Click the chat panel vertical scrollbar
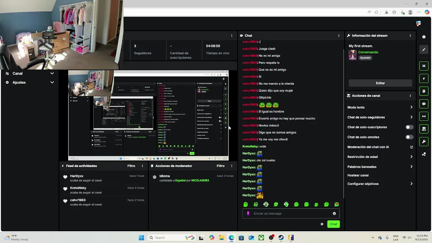Image resolution: width=432 pixels, height=243 pixels. click(x=344, y=123)
